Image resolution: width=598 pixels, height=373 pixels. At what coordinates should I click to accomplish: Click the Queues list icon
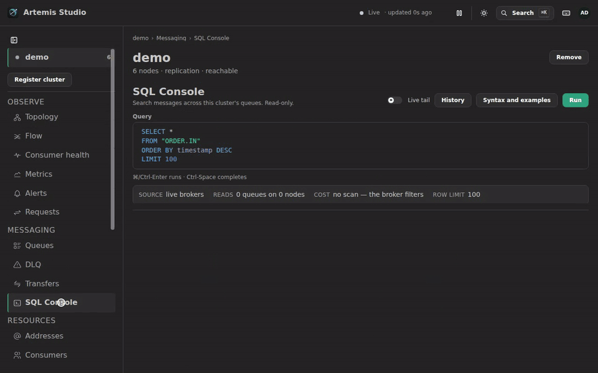17,246
